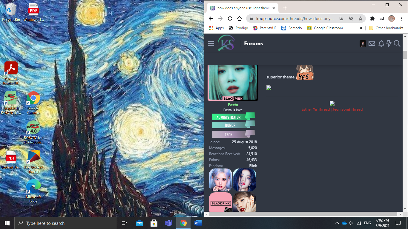The image size is (408, 229).
Task: Open the Esther Yu Thread link
Action: tap(315, 109)
